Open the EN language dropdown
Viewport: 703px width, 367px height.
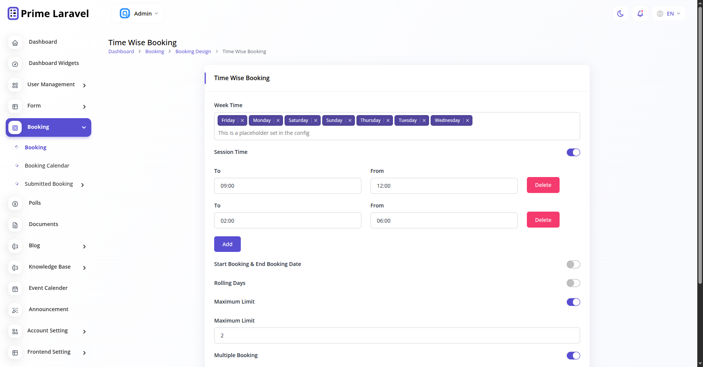click(x=669, y=14)
